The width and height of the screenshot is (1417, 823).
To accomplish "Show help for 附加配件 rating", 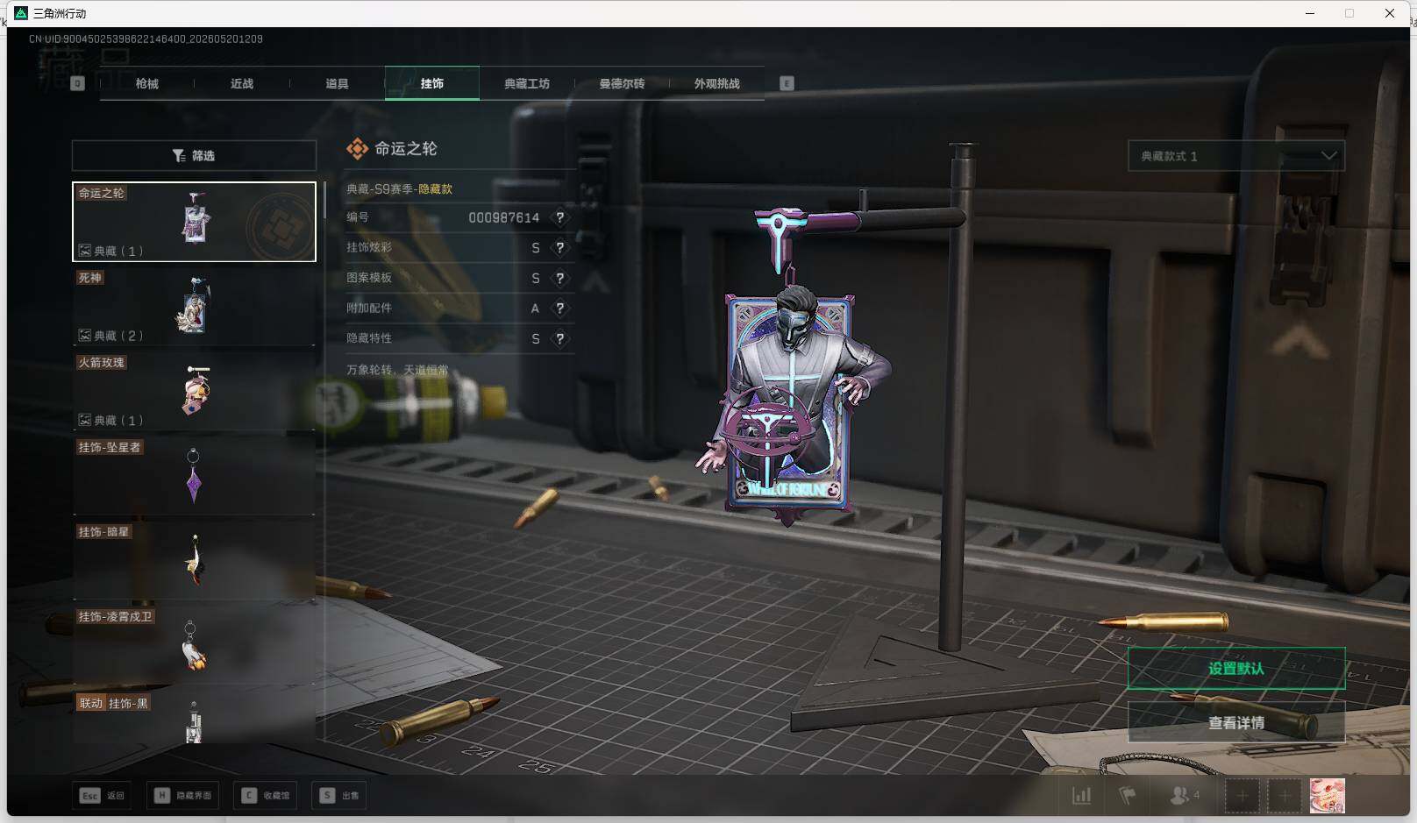I will (560, 309).
